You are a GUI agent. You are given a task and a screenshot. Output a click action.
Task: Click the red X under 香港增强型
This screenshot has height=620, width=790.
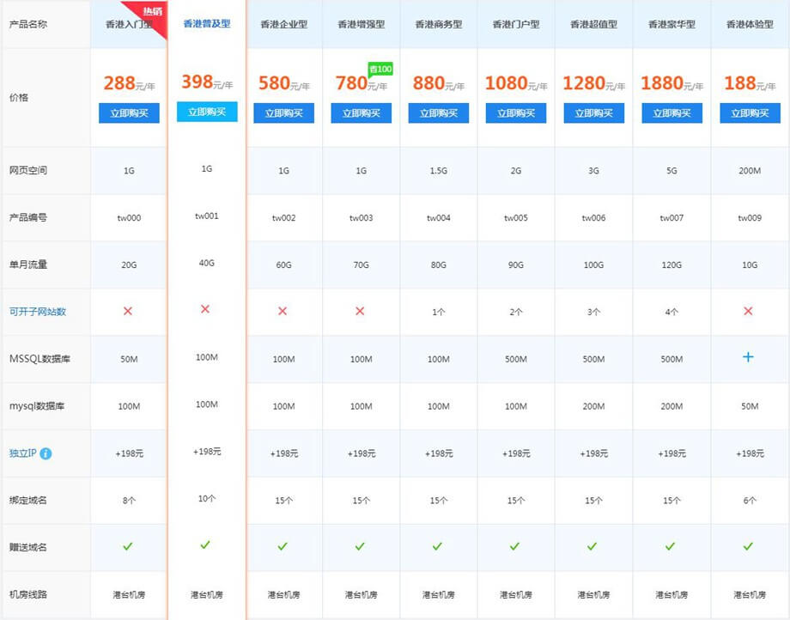(x=361, y=310)
